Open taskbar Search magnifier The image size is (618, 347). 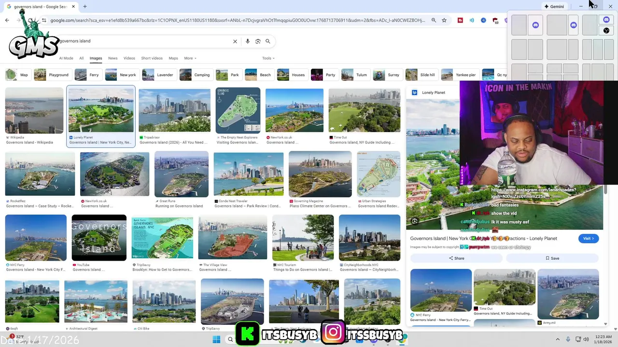click(230, 339)
